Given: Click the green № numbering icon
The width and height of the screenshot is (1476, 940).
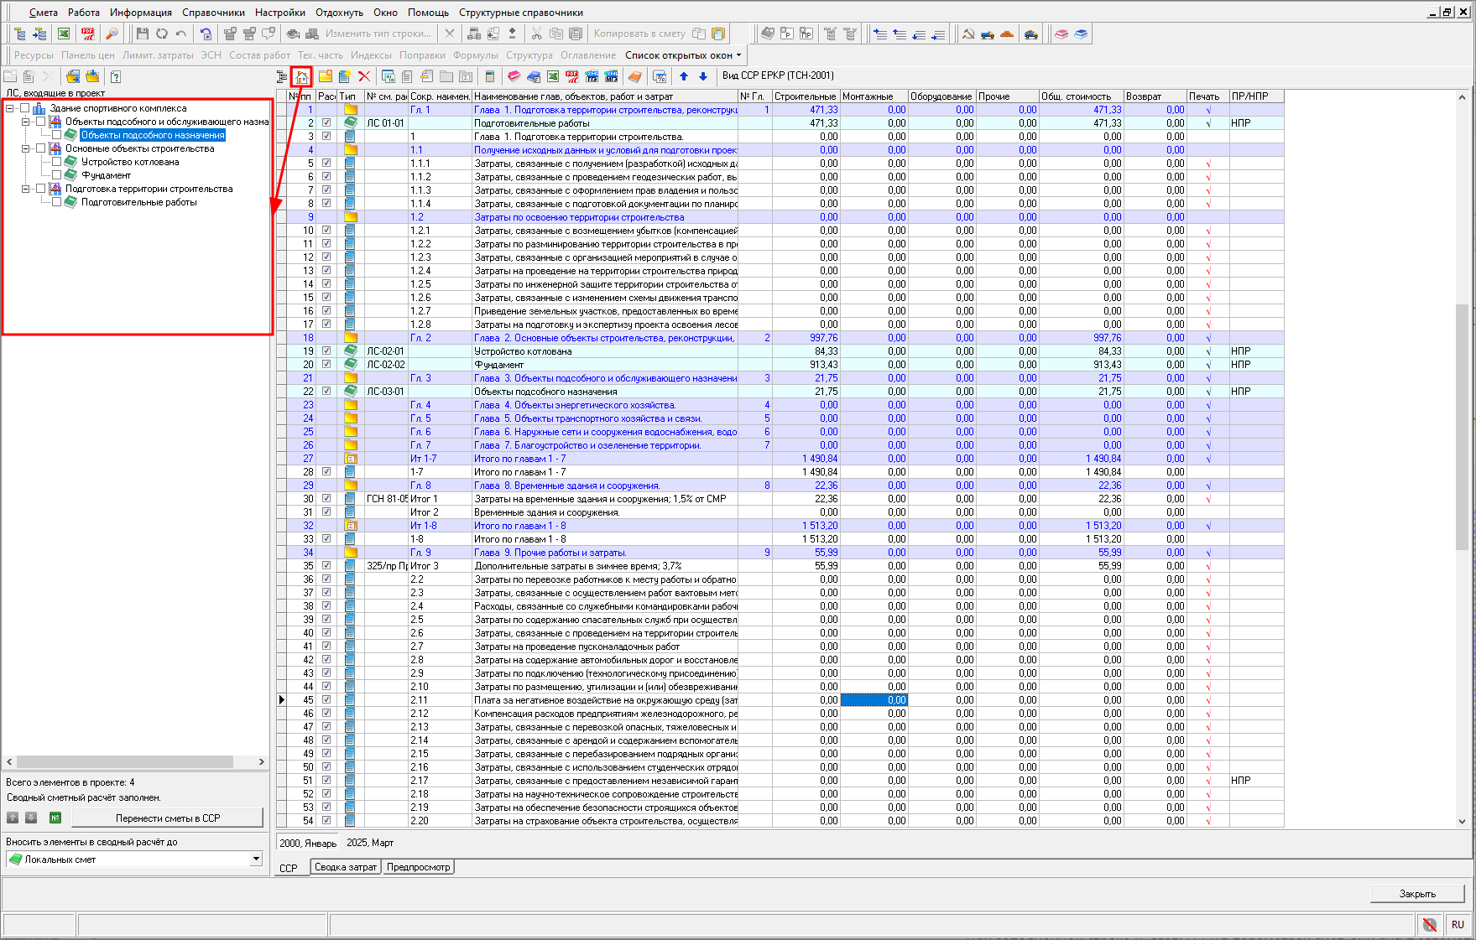Looking at the screenshot, I should (55, 818).
